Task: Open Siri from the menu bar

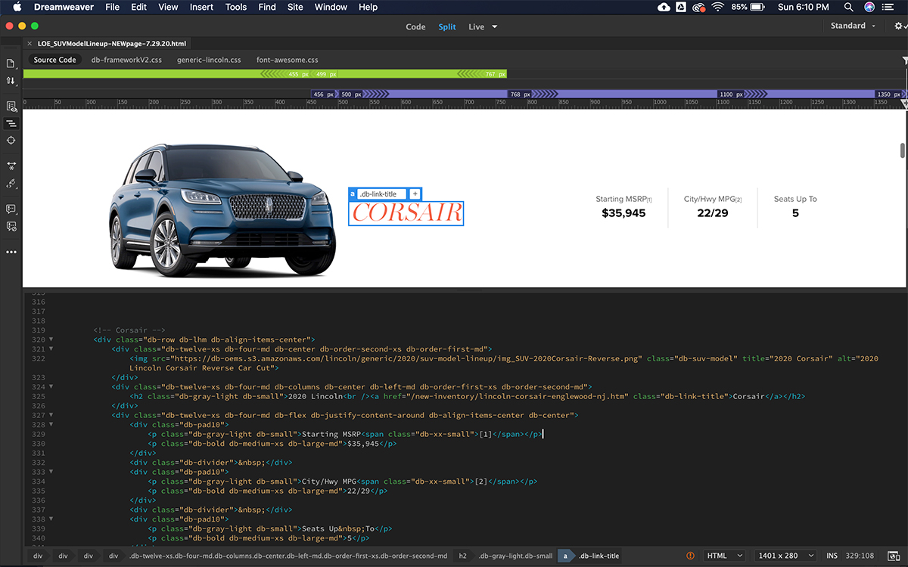Action: [x=869, y=7]
